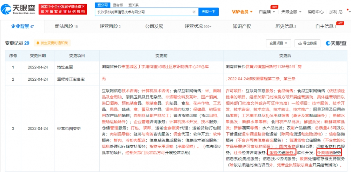This screenshot has height=172, width=351.
Task: Switch to 自主信息 tab
Action: tap(326, 26)
